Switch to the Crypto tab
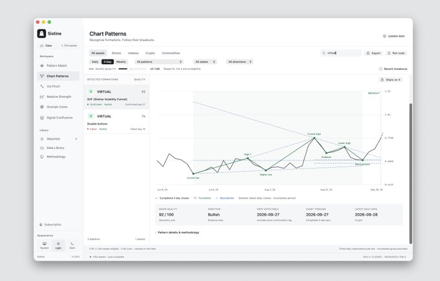The height and width of the screenshot is (281, 440). tap(150, 53)
